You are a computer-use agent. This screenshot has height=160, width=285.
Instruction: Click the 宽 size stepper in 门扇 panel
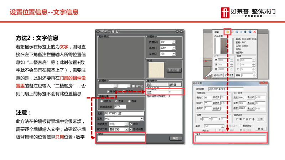tap(232, 60)
